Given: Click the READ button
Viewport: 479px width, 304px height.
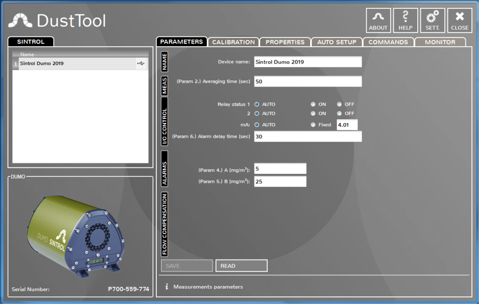Looking at the screenshot, I should [x=242, y=266].
